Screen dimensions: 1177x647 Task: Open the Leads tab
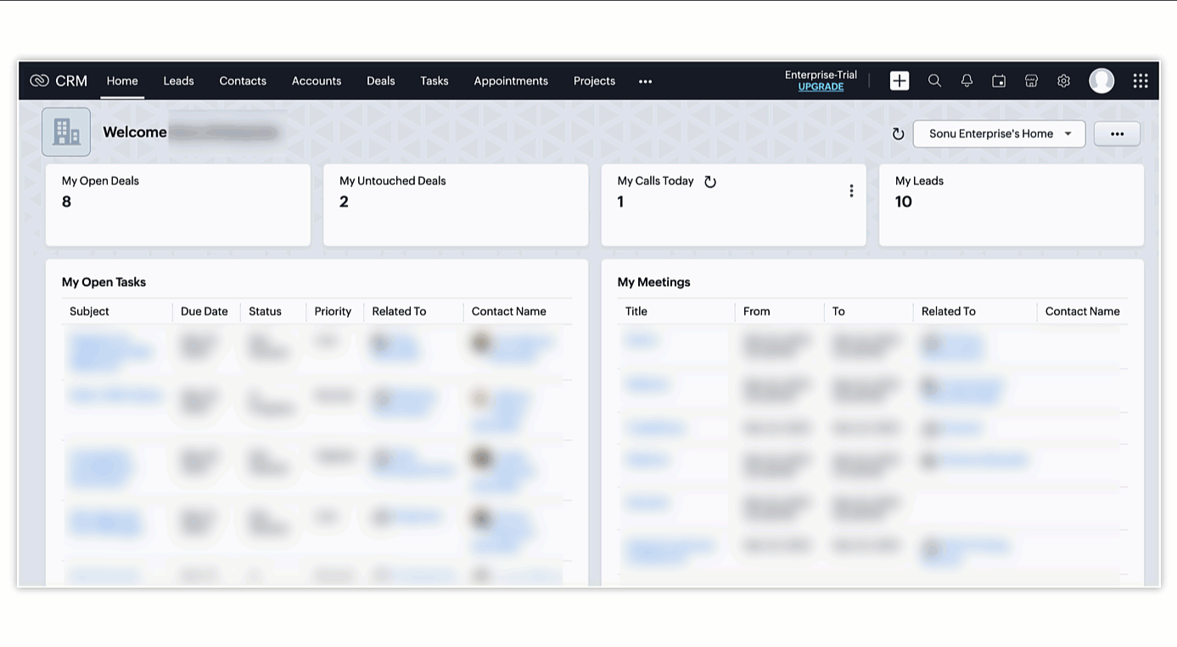tap(178, 81)
